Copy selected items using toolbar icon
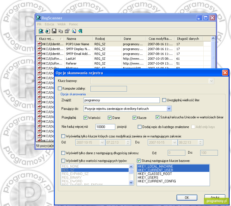The width and height of the screenshot is (231, 206). pyautogui.click(x=60, y=31)
